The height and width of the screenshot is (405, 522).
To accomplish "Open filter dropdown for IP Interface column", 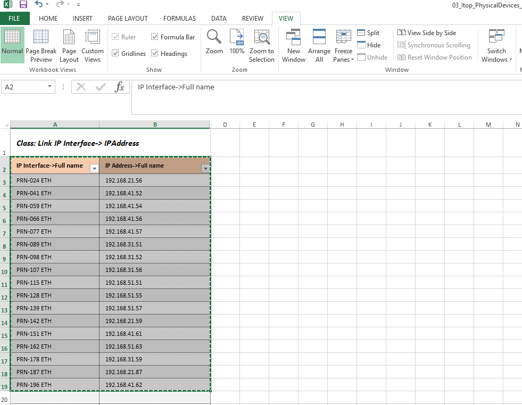I will click(x=94, y=168).
